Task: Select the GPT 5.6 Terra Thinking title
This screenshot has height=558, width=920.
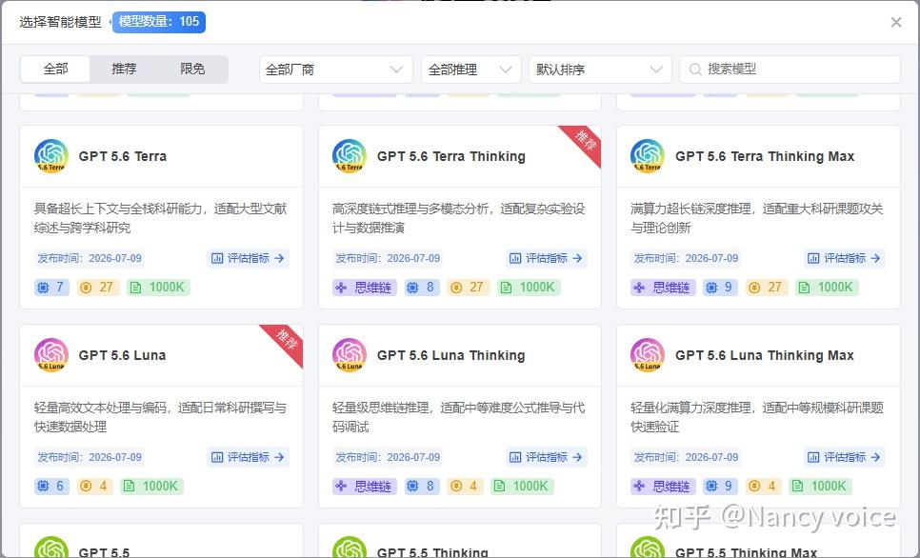Action: (x=451, y=157)
